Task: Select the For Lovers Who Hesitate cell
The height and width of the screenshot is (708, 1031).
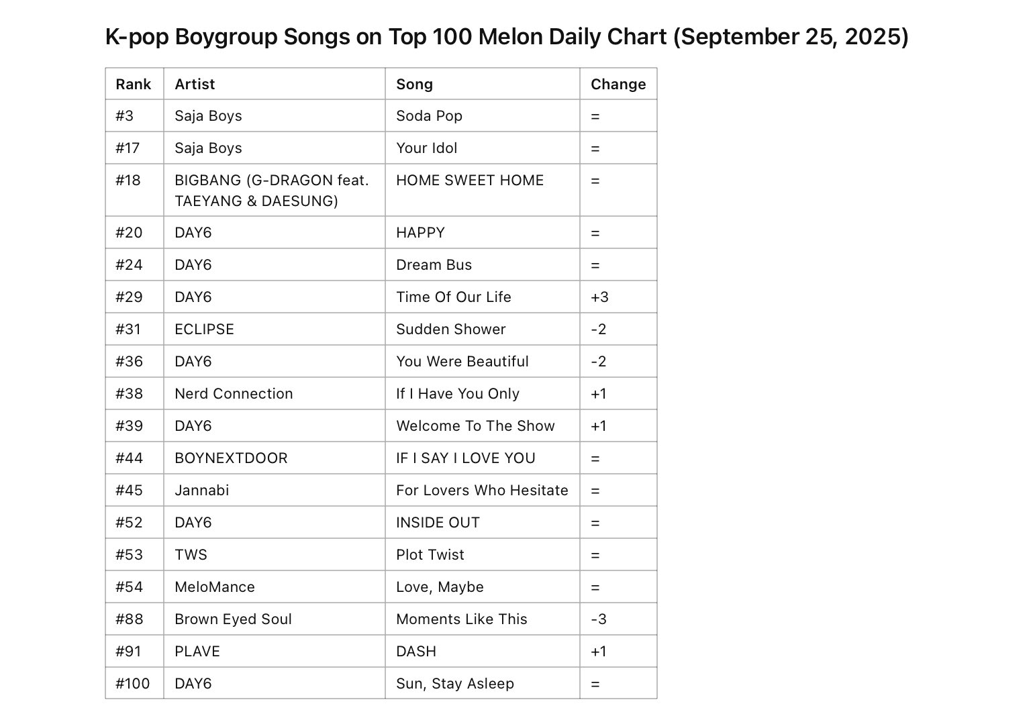Action: [x=483, y=491]
